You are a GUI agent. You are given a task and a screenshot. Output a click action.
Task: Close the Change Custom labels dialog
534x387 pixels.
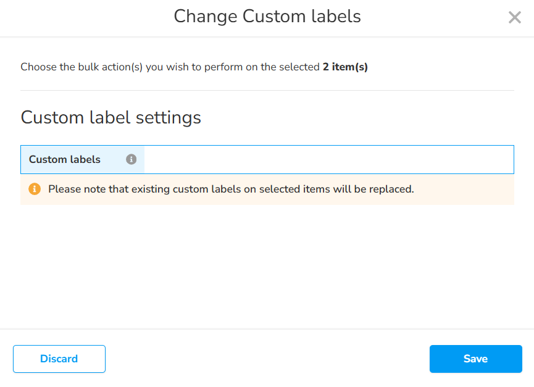[x=514, y=17]
